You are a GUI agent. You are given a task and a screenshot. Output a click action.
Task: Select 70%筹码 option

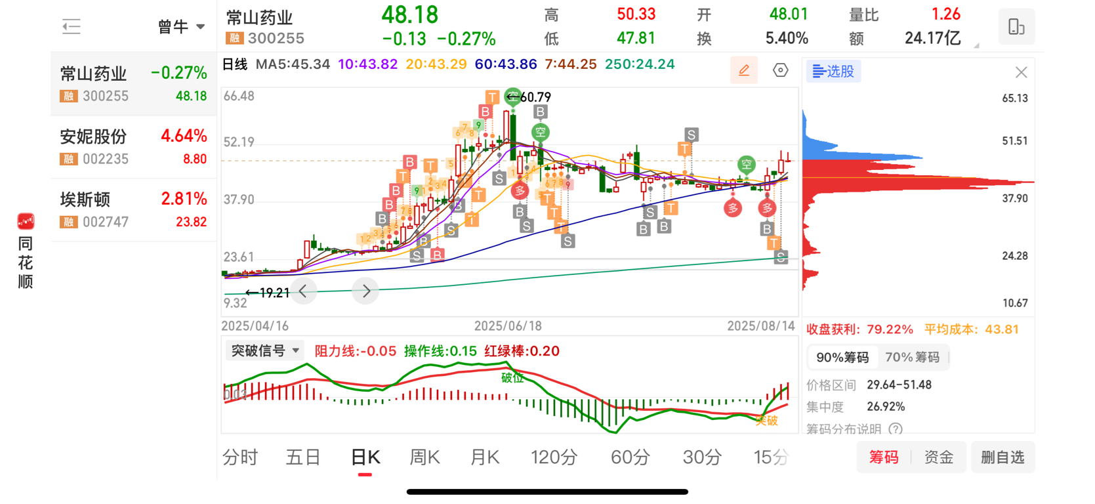click(x=913, y=358)
